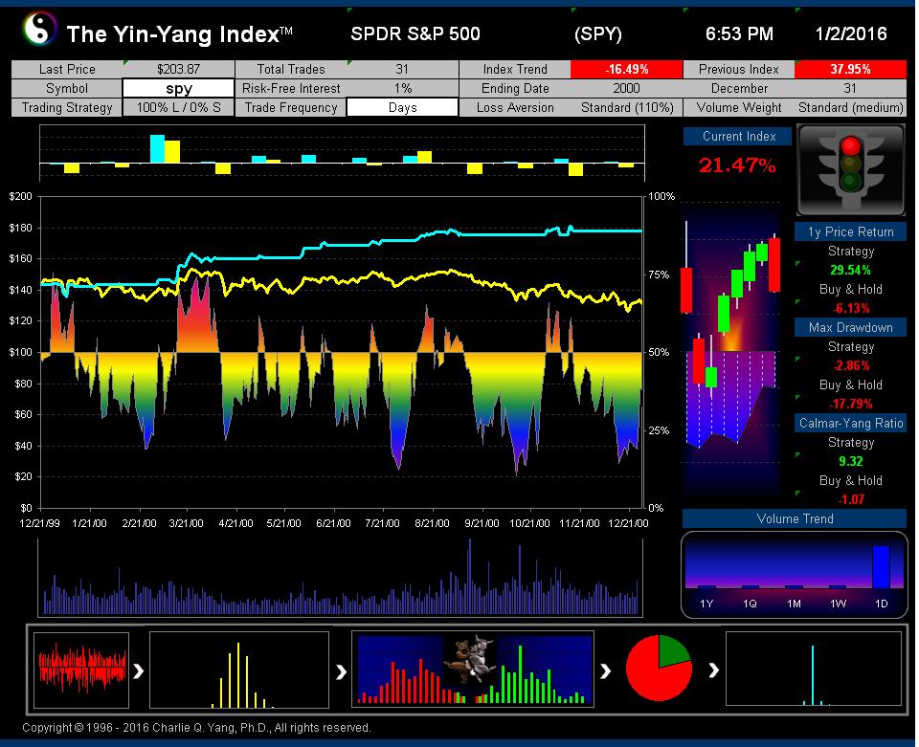Viewport: 919px width, 747px height.
Task: Click the Strategy drawdown value -2.86%
Action: tap(852, 366)
